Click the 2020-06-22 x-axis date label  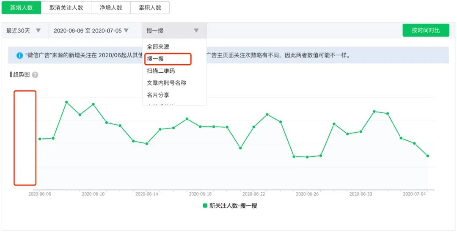253,194
